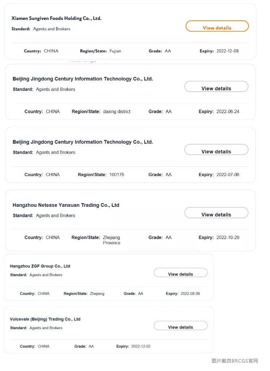This screenshot has height=371, width=270.
Task: View details for Hangzhou ZGF Group
Action: [x=181, y=273]
